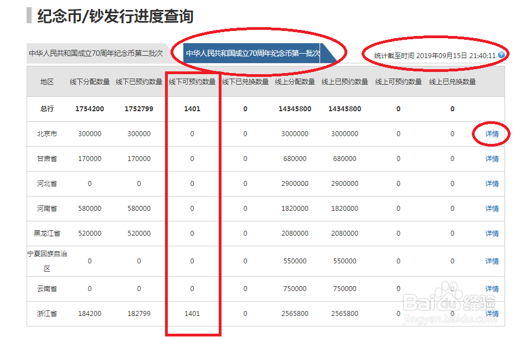Click the 线上已兑换数量 column header
This screenshot has height=337, width=525.
pos(452,82)
